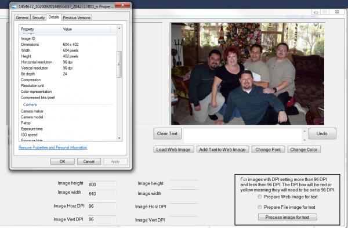348x228 pixels.
Task: Click the Undo button
Action: 322,133
